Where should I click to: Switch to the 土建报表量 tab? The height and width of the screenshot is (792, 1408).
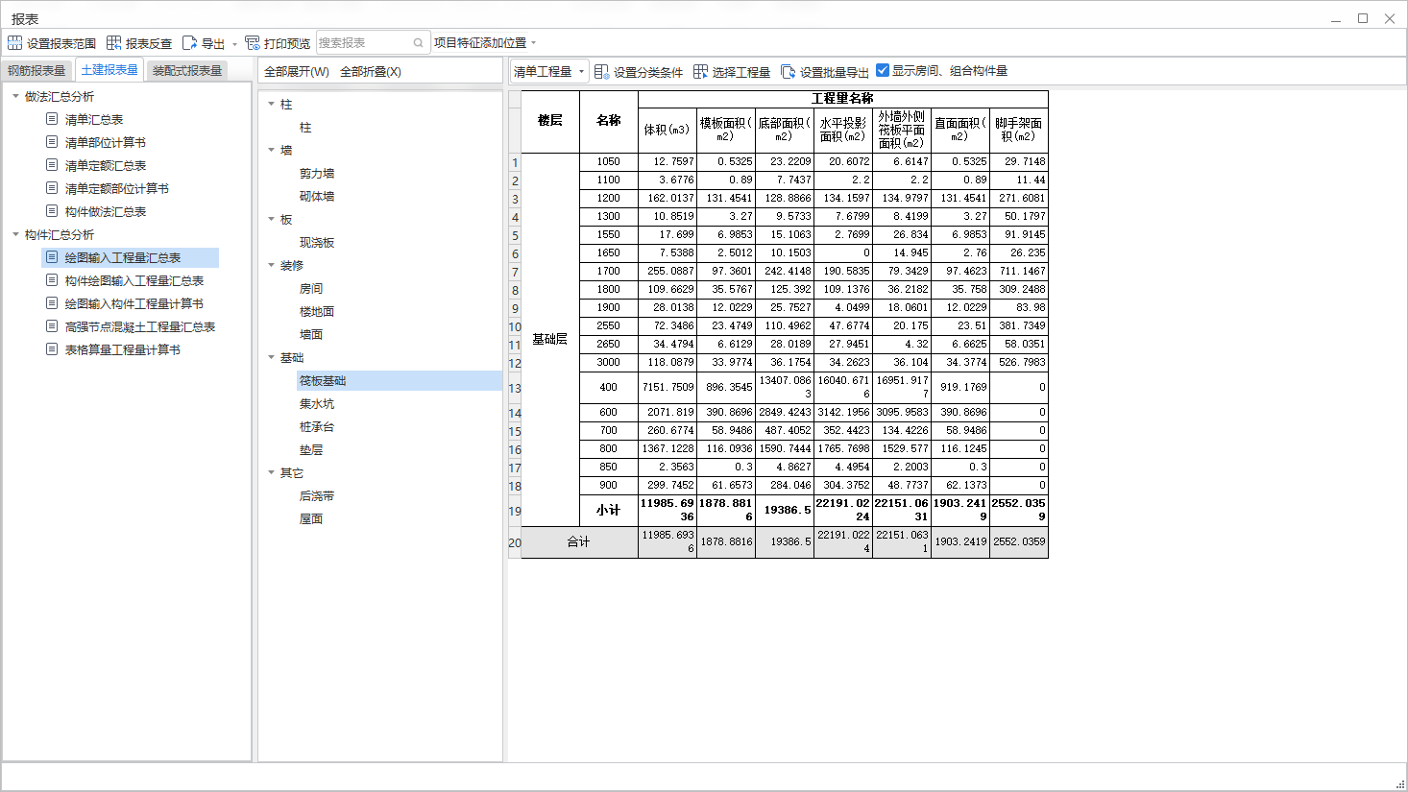point(109,69)
